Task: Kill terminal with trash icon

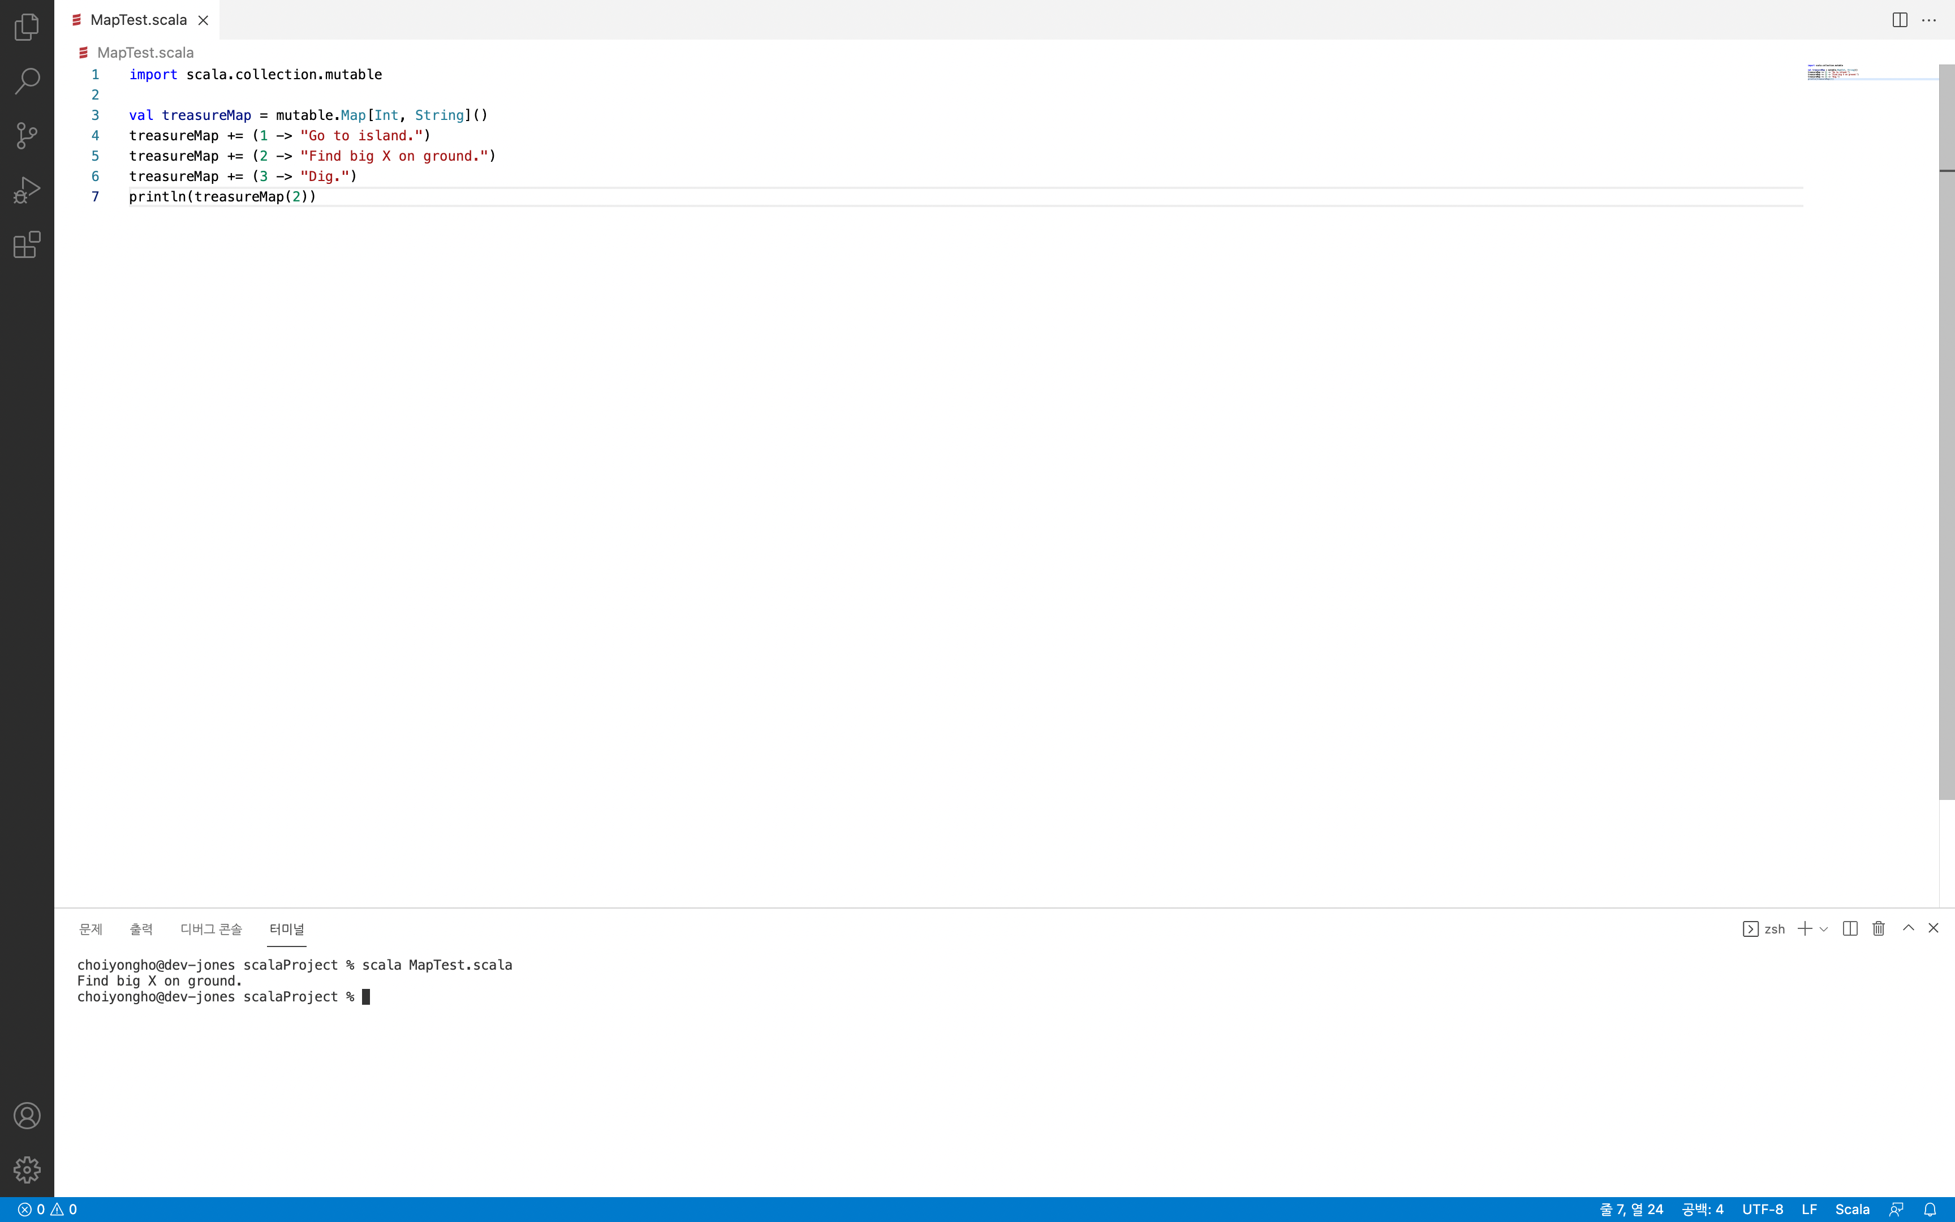Action: (1878, 928)
